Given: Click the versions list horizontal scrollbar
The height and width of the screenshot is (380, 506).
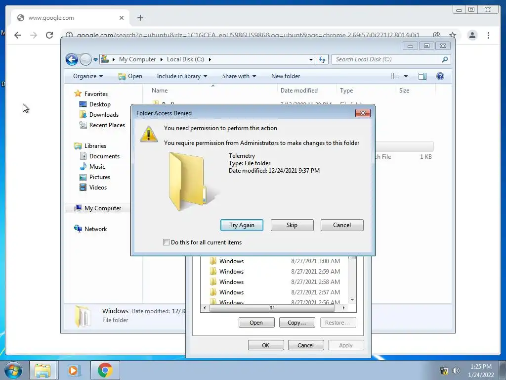Looking at the screenshot, I should coord(272,308).
